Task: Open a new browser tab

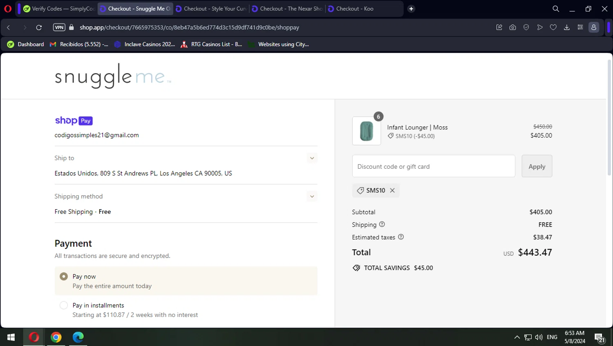Action: click(x=411, y=9)
